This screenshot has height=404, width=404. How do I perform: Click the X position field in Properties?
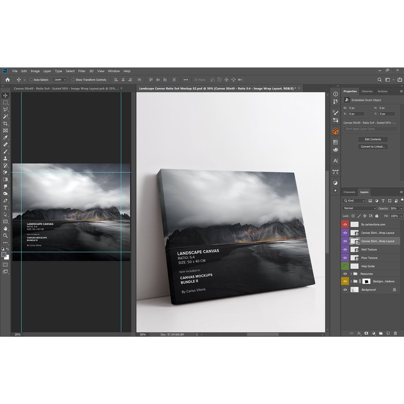[356, 114]
